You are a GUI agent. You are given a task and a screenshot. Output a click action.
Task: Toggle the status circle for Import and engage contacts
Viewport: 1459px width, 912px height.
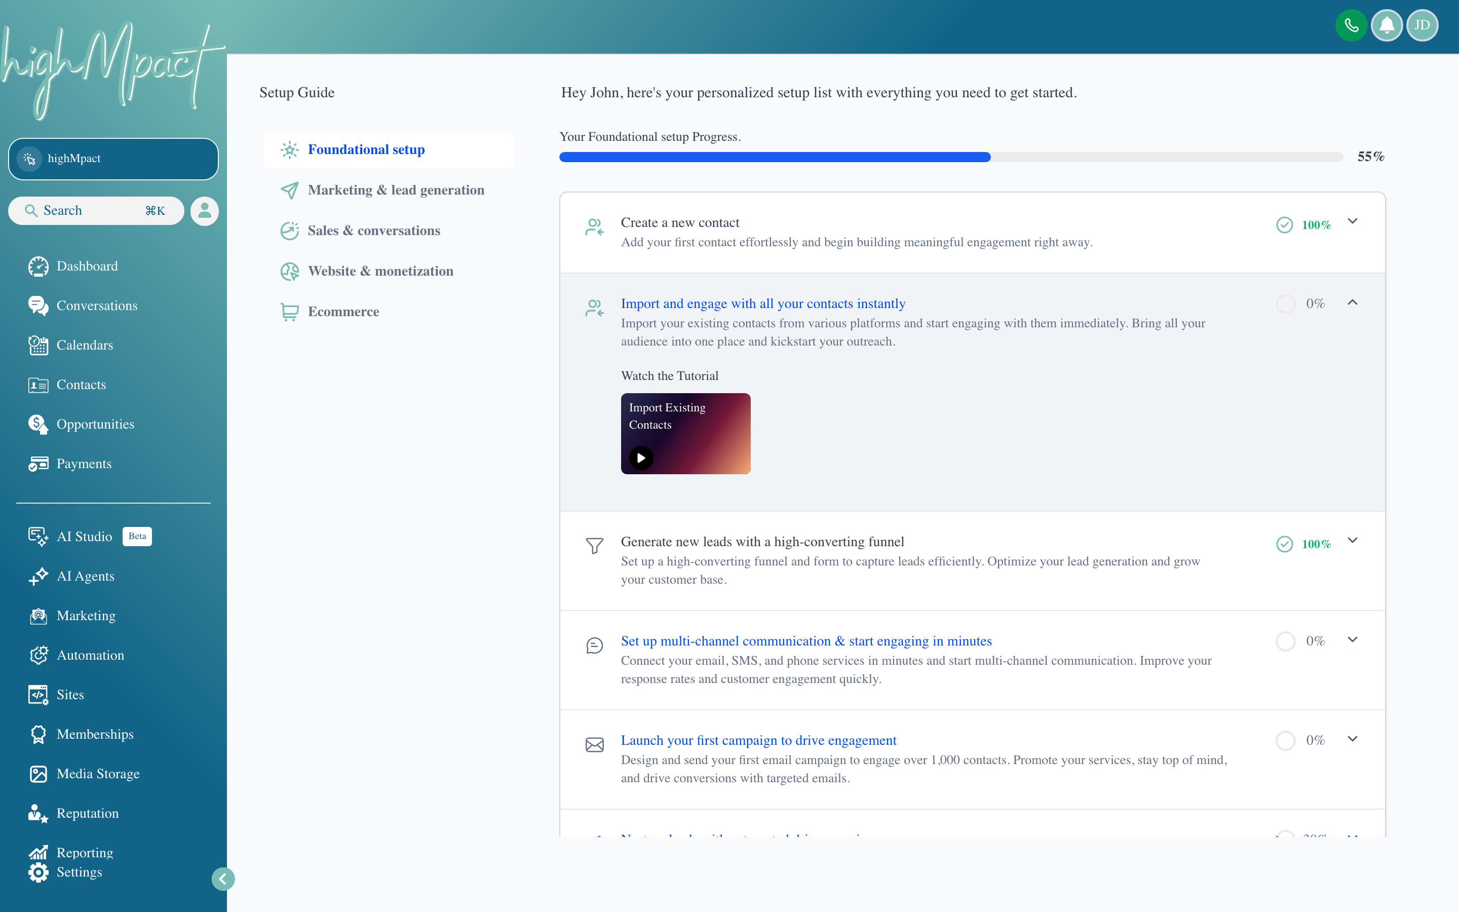(1285, 303)
